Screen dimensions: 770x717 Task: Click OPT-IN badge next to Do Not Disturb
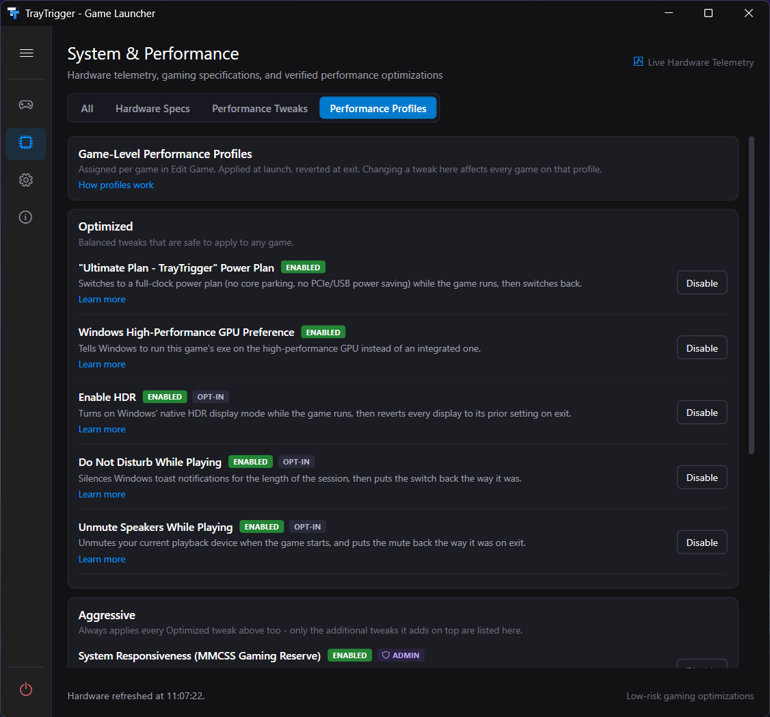296,461
